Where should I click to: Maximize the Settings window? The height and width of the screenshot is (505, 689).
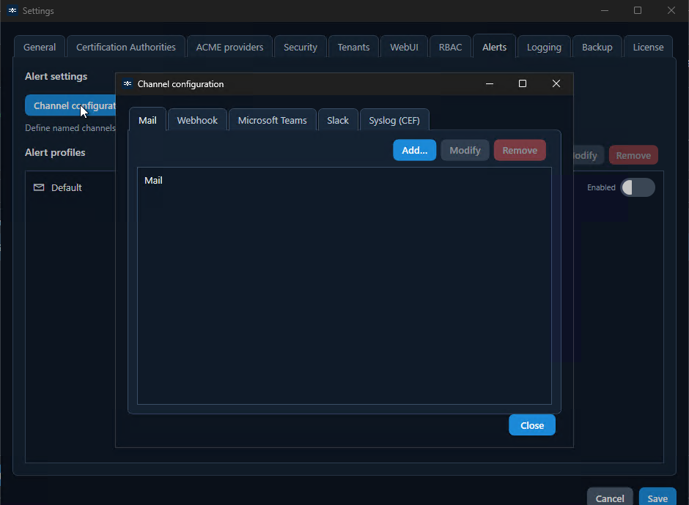[638, 10]
